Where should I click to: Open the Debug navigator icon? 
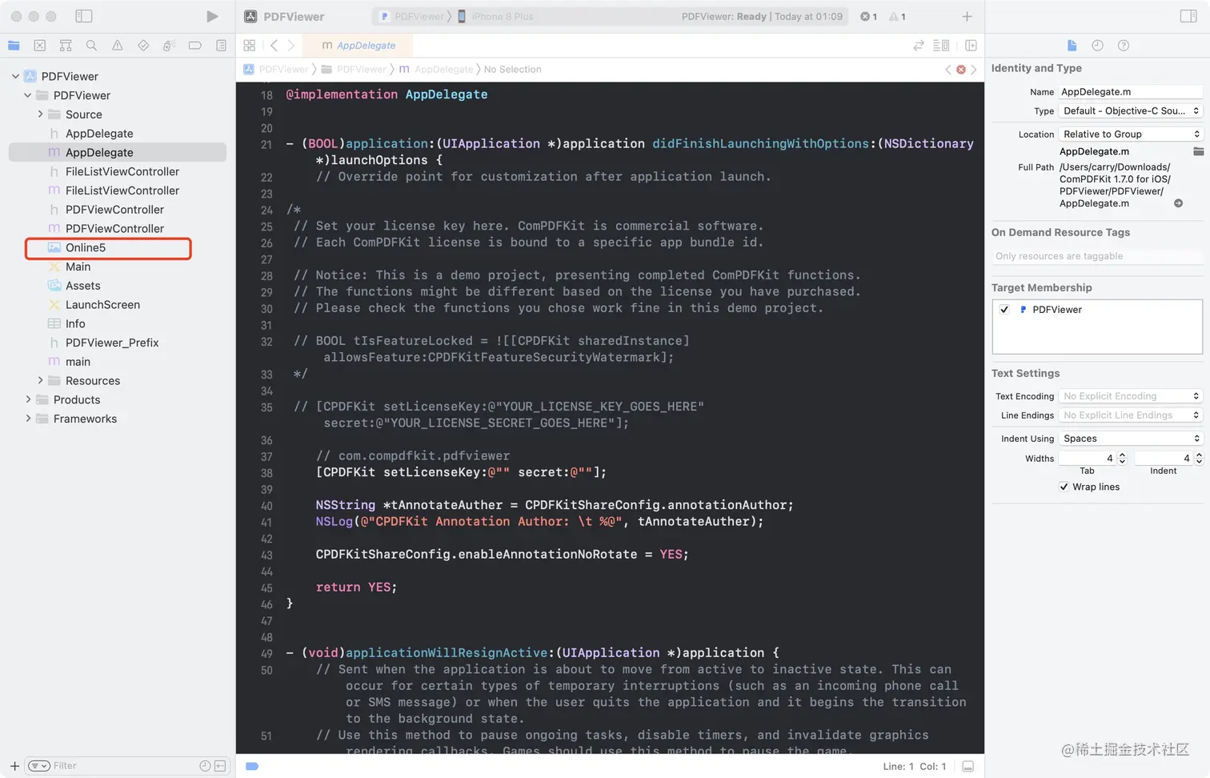(x=169, y=46)
